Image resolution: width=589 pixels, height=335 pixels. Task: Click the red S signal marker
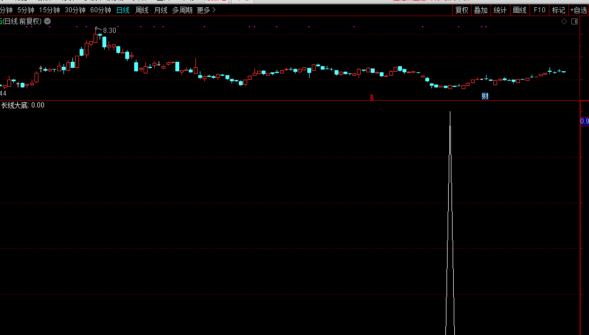click(372, 97)
